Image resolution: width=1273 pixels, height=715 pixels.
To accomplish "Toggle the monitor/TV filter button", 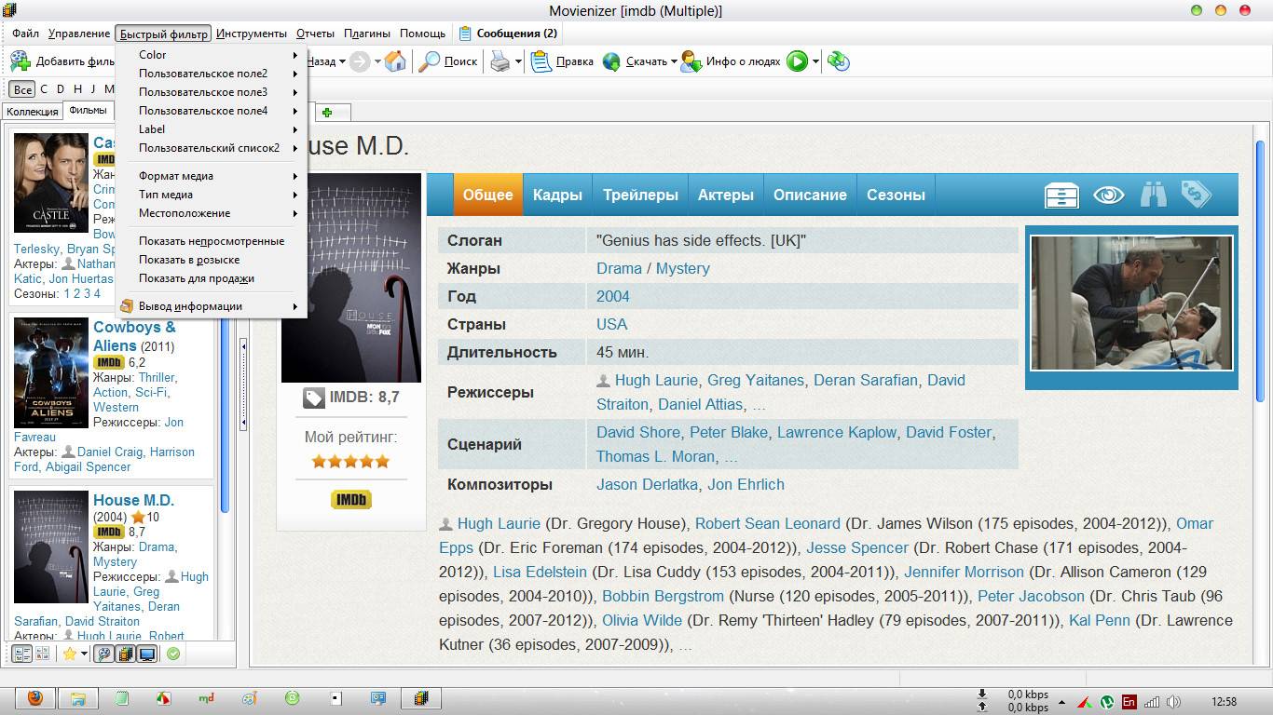I will pyautogui.click(x=146, y=654).
